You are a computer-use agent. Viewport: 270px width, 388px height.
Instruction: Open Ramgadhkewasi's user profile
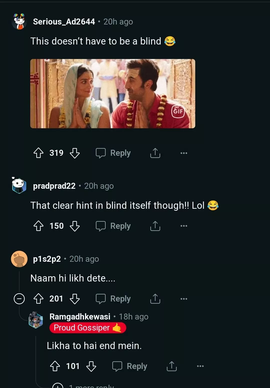tap(80, 317)
